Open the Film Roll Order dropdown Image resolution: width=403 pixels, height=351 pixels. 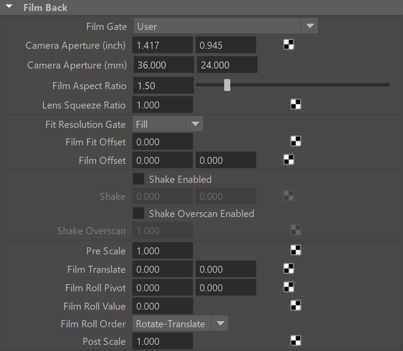pyautogui.click(x=180, y=323)
